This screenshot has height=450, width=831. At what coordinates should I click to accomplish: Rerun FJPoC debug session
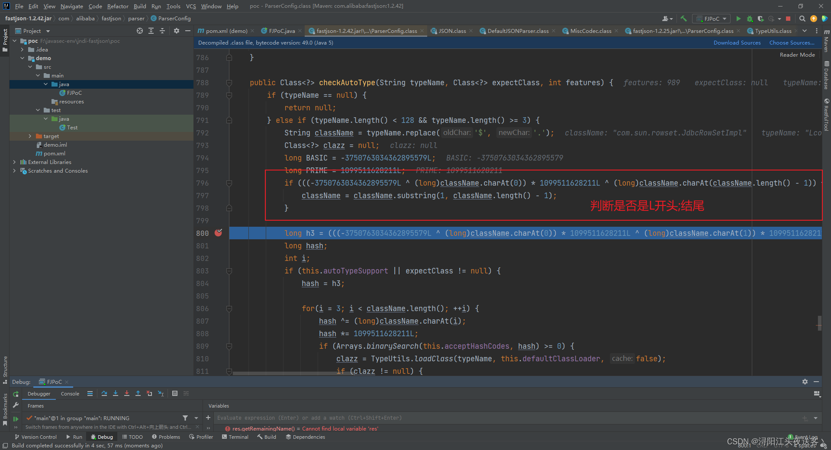[x=16, y=394]
